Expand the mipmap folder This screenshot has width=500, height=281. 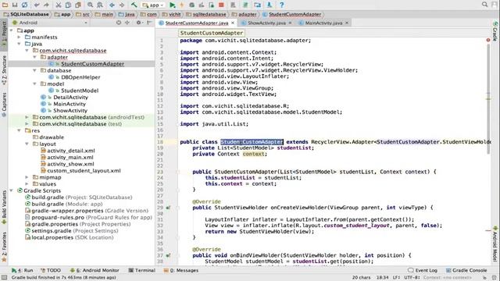coord(27,177)
